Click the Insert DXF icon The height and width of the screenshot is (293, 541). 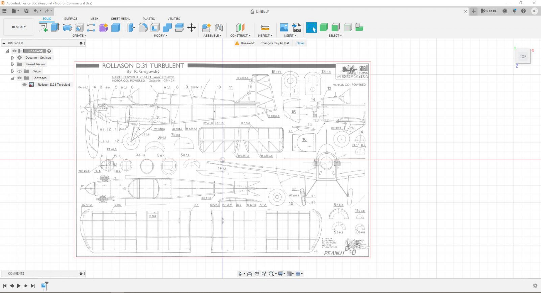pos(297,28)
